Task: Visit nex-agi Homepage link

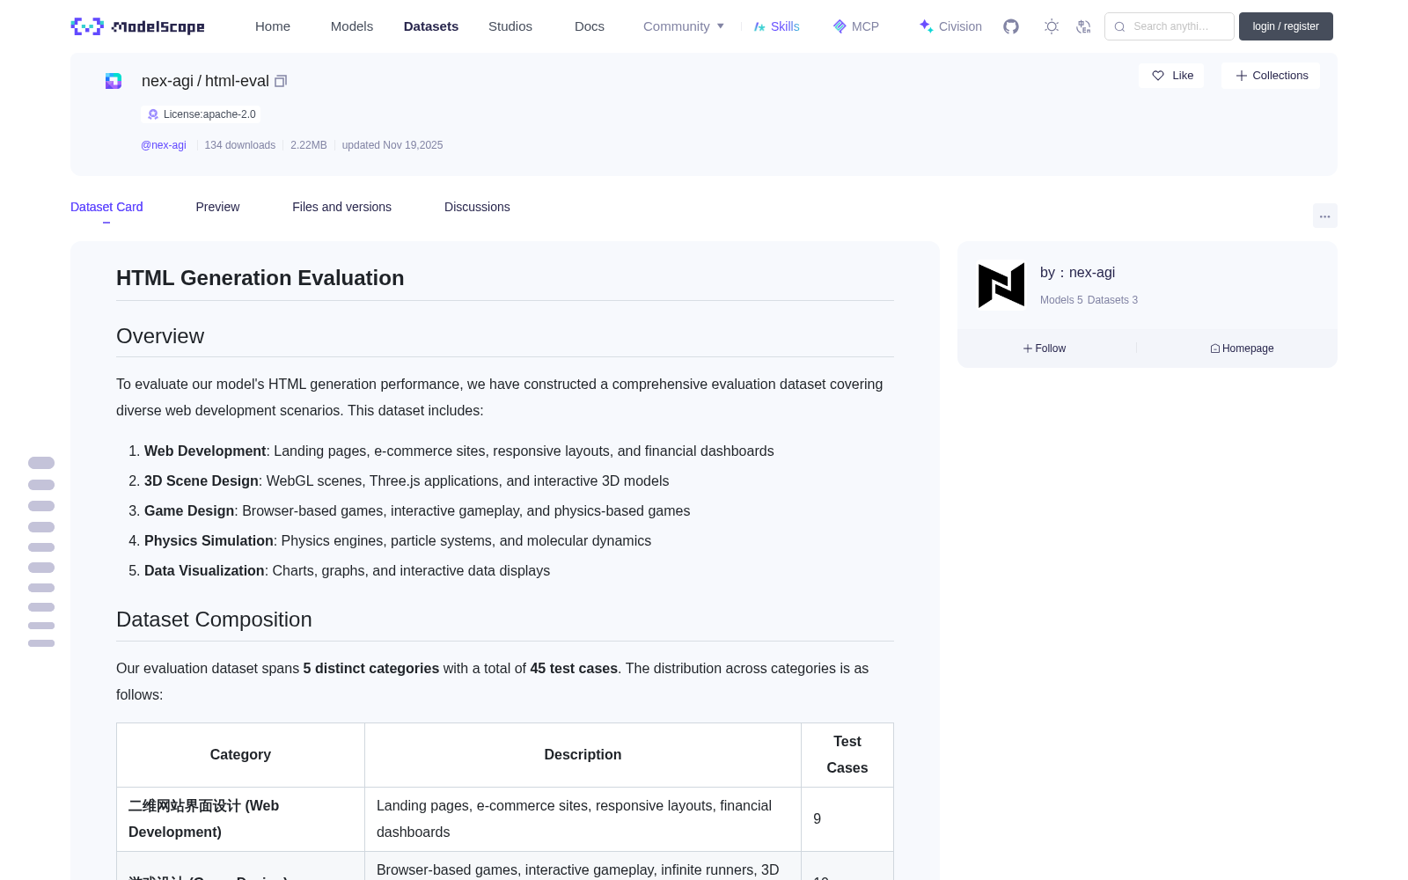Action: tap(1242, 348)
